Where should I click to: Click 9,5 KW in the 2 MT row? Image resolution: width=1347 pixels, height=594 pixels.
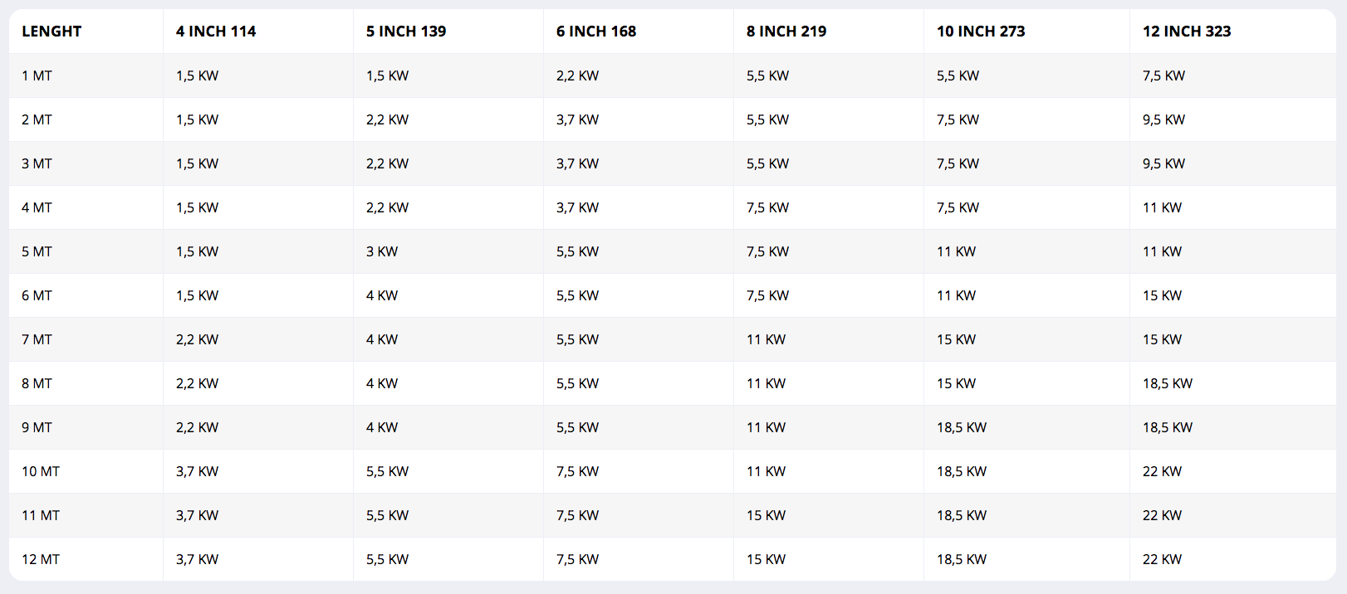(1163, 119)
